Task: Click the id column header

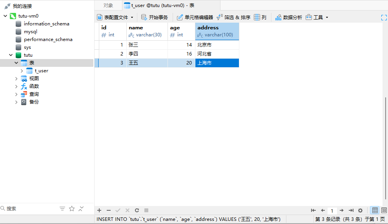Action: coord(113,31)
